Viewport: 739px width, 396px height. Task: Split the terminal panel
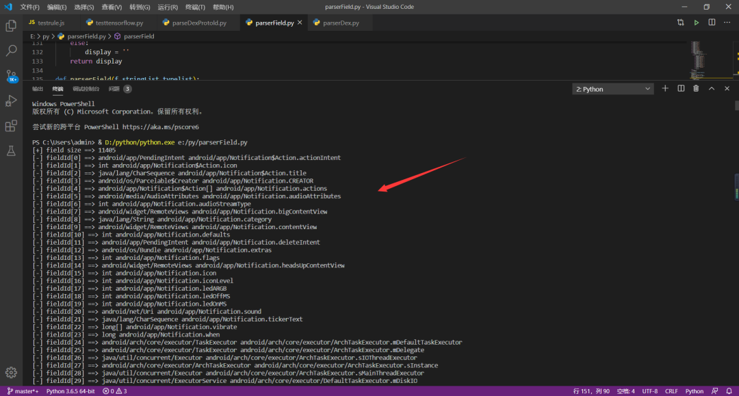pyautogui.click(x=681, y=88)
